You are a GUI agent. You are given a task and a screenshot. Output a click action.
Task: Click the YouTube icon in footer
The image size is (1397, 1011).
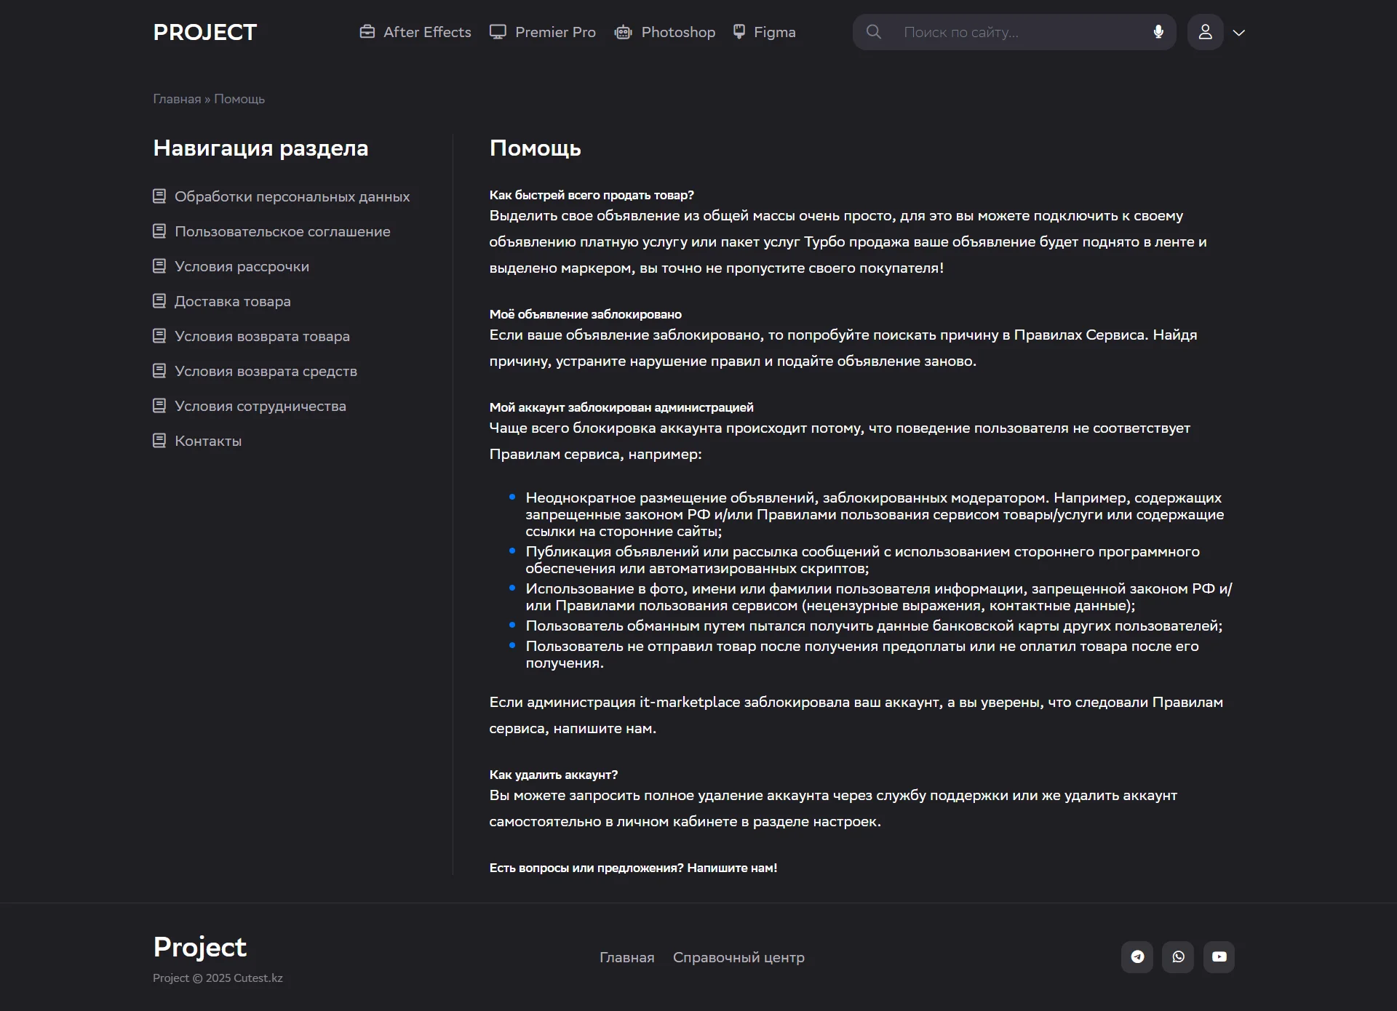pos(1219,957)
